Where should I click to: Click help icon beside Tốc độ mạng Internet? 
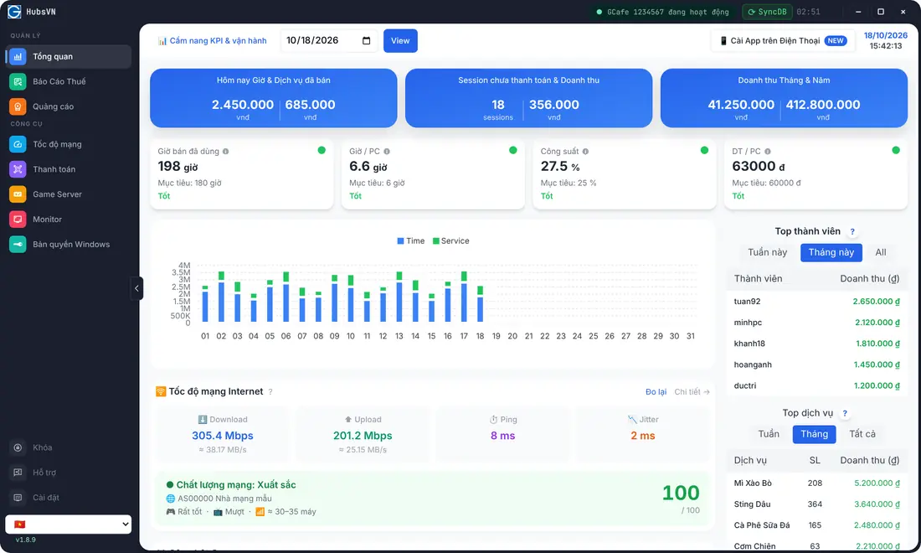point(270,392)
